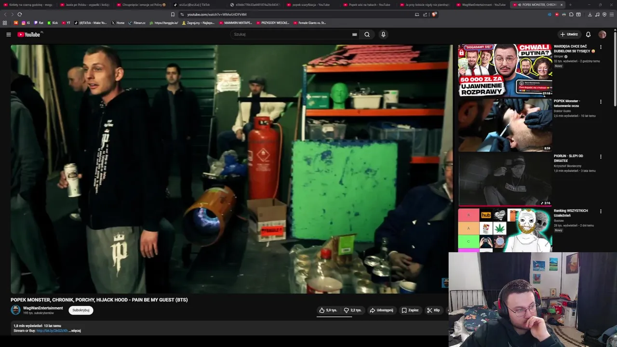617x347 pixels.
Task: Click the browser share icon in address bar
Action: point(425,14)
